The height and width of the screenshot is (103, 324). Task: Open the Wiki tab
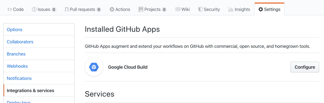183,9
